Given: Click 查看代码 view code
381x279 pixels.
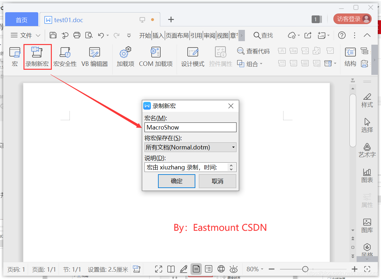Looking at the screenshot, I should [x=253, y=51].
